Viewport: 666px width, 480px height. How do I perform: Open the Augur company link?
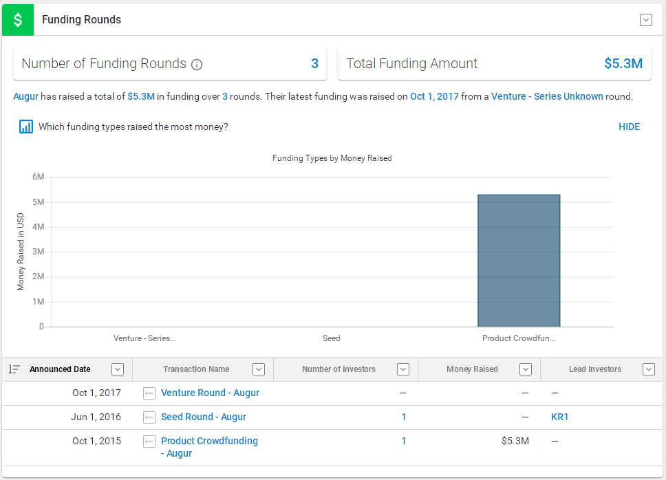tap(26, 97)
